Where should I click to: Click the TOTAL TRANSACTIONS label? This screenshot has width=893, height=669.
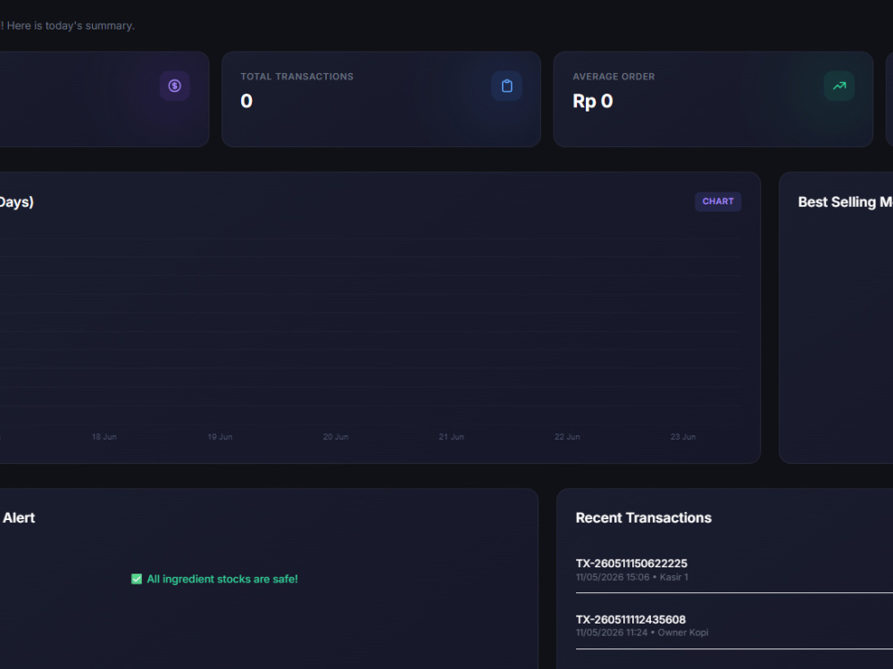click(x=296, y=77)
